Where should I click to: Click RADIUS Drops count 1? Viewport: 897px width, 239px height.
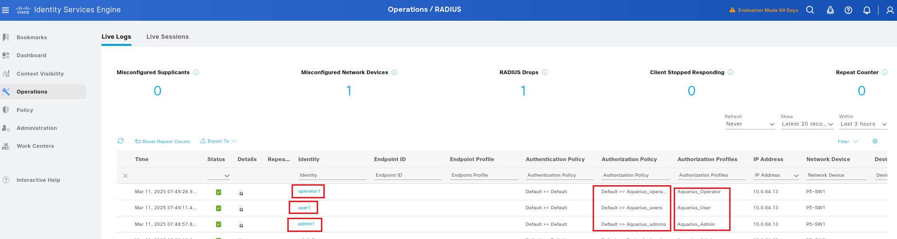coord(523,91)
